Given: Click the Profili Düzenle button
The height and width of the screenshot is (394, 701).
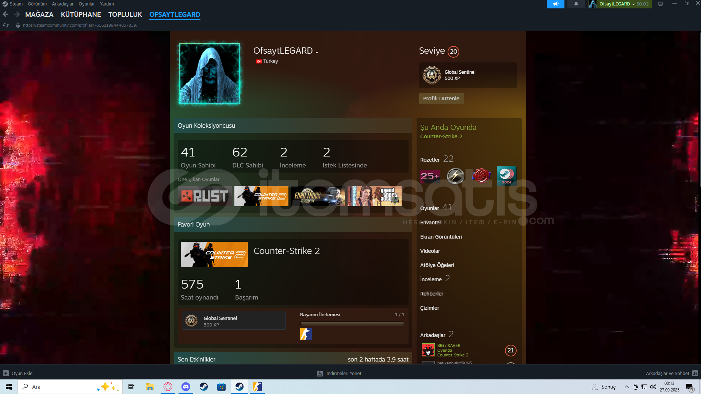Looking at the screenshot, I should (441, 98).
